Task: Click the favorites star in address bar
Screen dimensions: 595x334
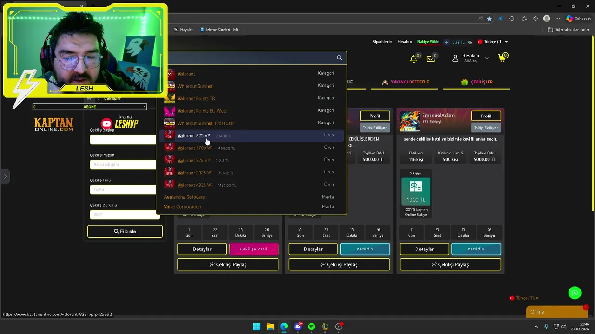Action: (489, 19)
